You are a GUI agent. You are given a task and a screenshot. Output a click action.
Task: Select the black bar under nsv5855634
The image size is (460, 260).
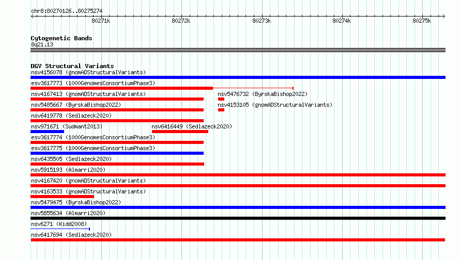pyautogui.click(x=238, y=218)
